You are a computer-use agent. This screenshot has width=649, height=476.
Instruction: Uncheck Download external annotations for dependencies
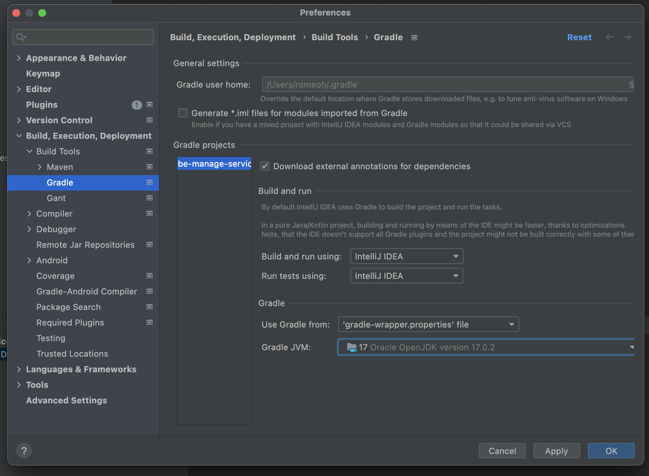[265, 166]
